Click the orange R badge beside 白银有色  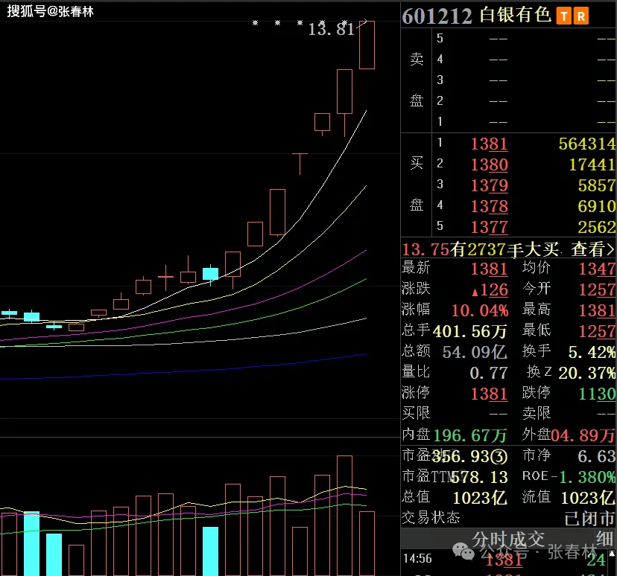[x=580, y=16]
